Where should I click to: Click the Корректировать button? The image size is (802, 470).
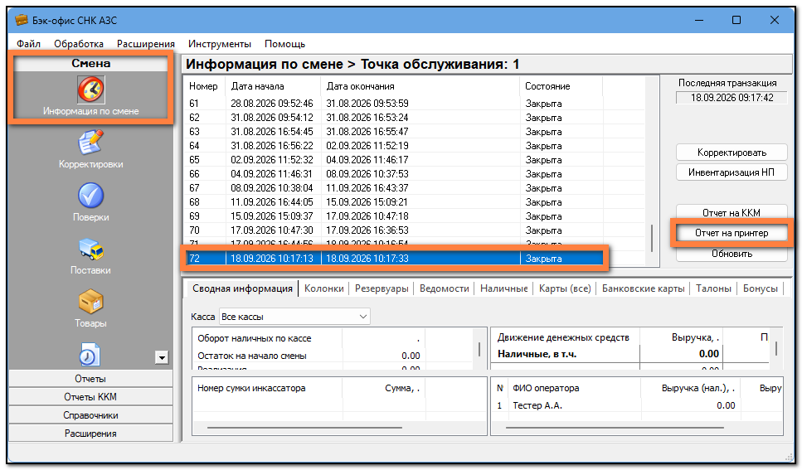(732, 153)
